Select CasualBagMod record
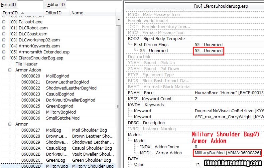 pos(60,94)
